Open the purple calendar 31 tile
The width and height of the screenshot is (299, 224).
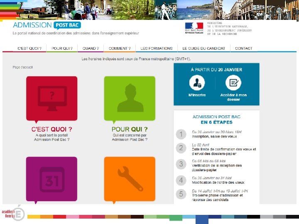point(51,179)
